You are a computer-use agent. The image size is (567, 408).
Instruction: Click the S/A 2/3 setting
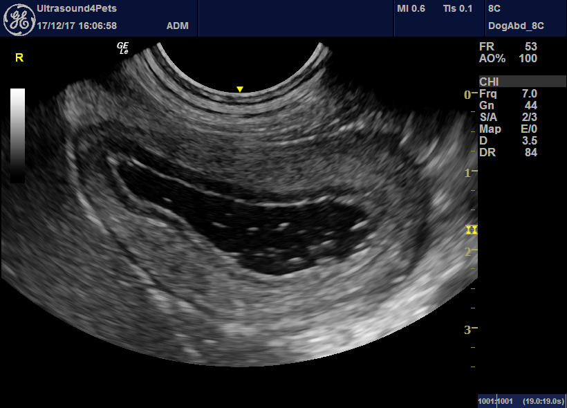point(508,117)
